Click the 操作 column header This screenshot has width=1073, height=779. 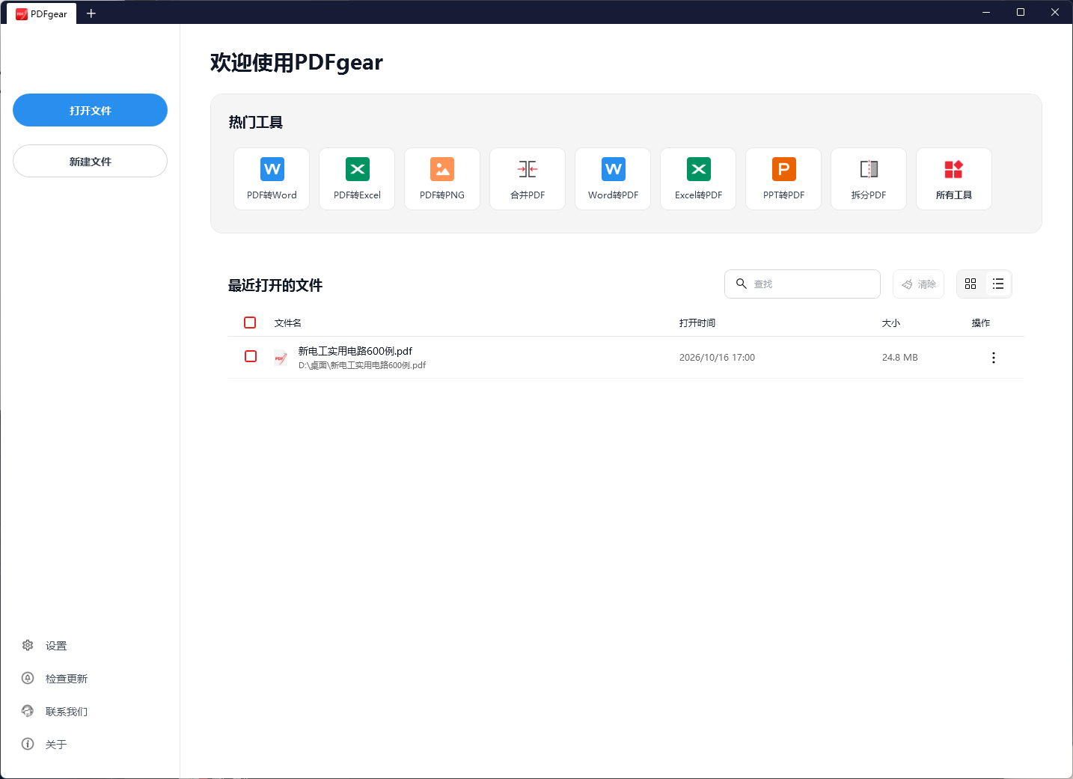click(981, 323)
